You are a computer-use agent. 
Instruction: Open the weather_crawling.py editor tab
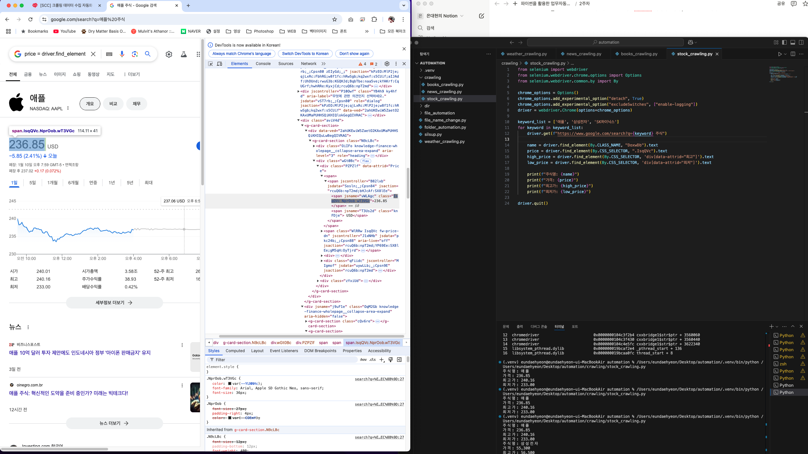[526, 54]
